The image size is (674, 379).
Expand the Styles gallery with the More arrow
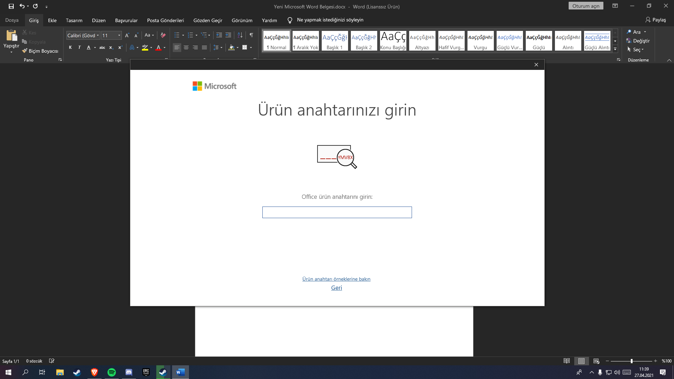[615, 49]
